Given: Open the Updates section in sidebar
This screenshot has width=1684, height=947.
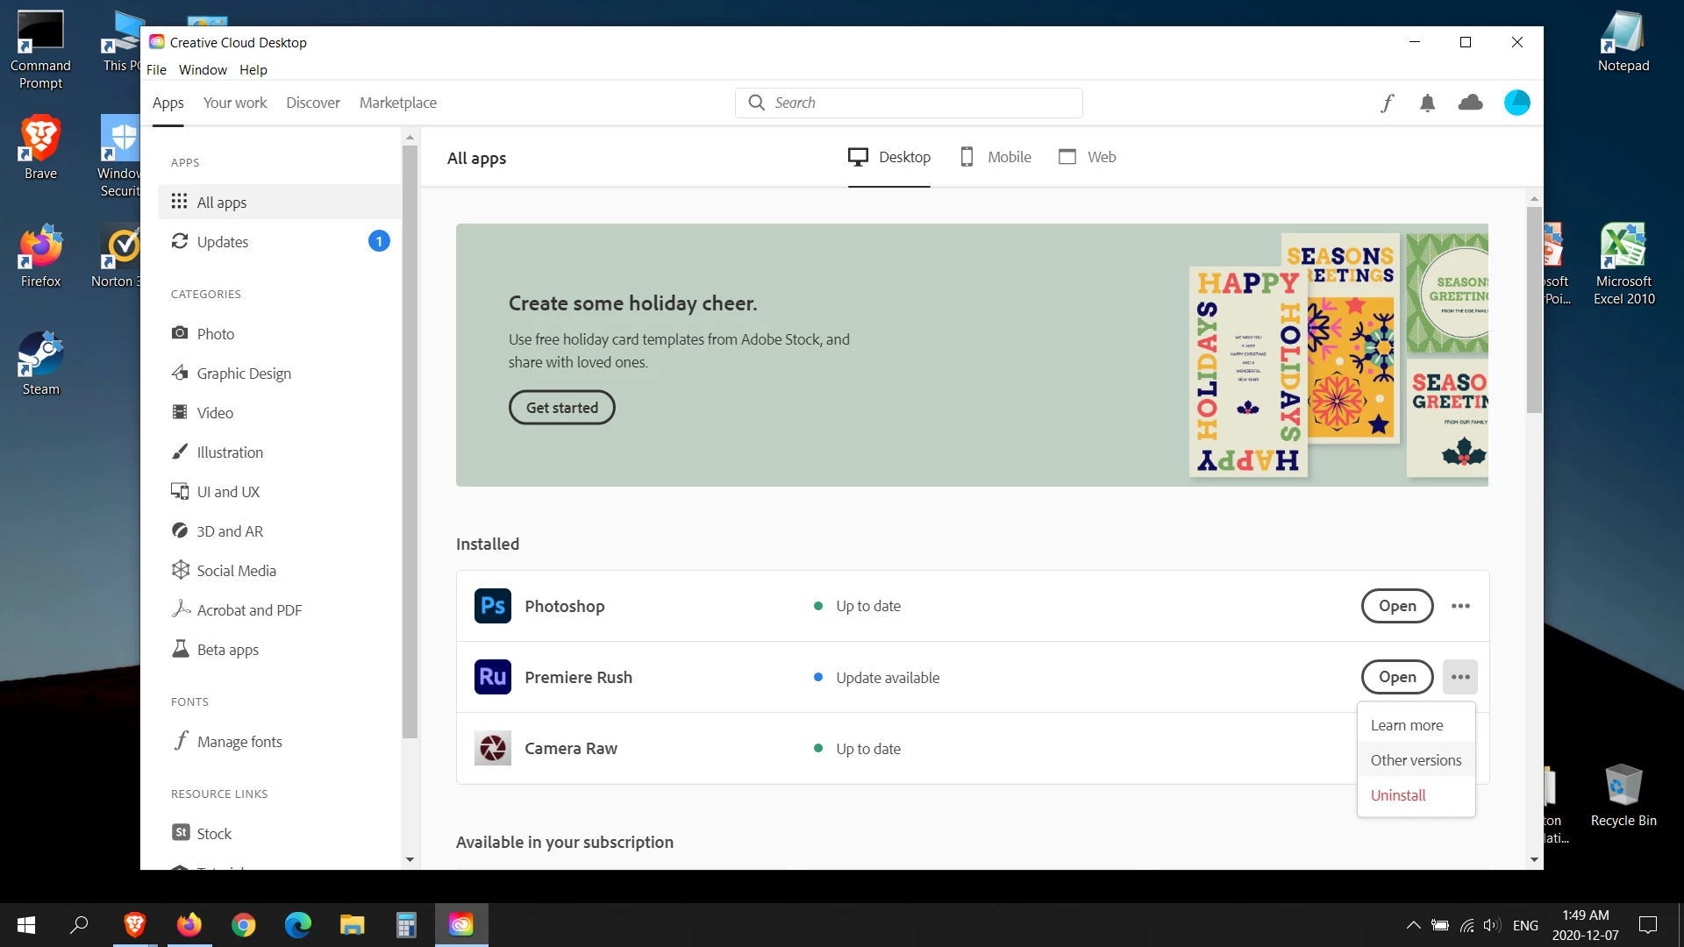Looking at the screenshot, I should (223, 242).
